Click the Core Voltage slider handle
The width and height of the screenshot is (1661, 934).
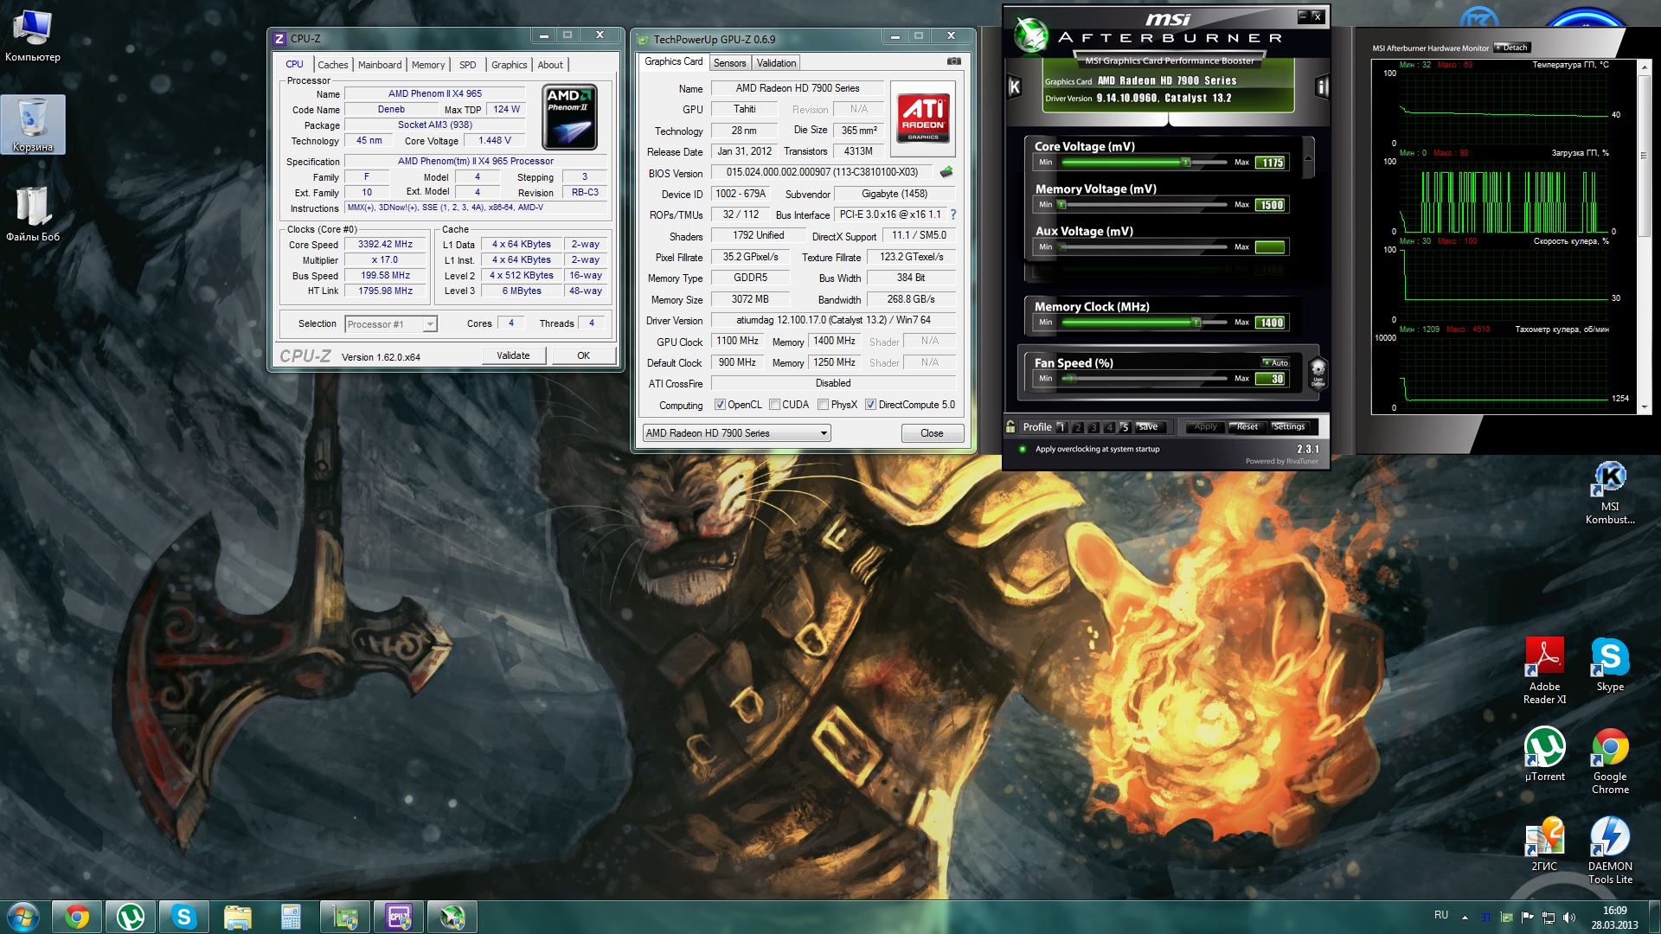1186,163
